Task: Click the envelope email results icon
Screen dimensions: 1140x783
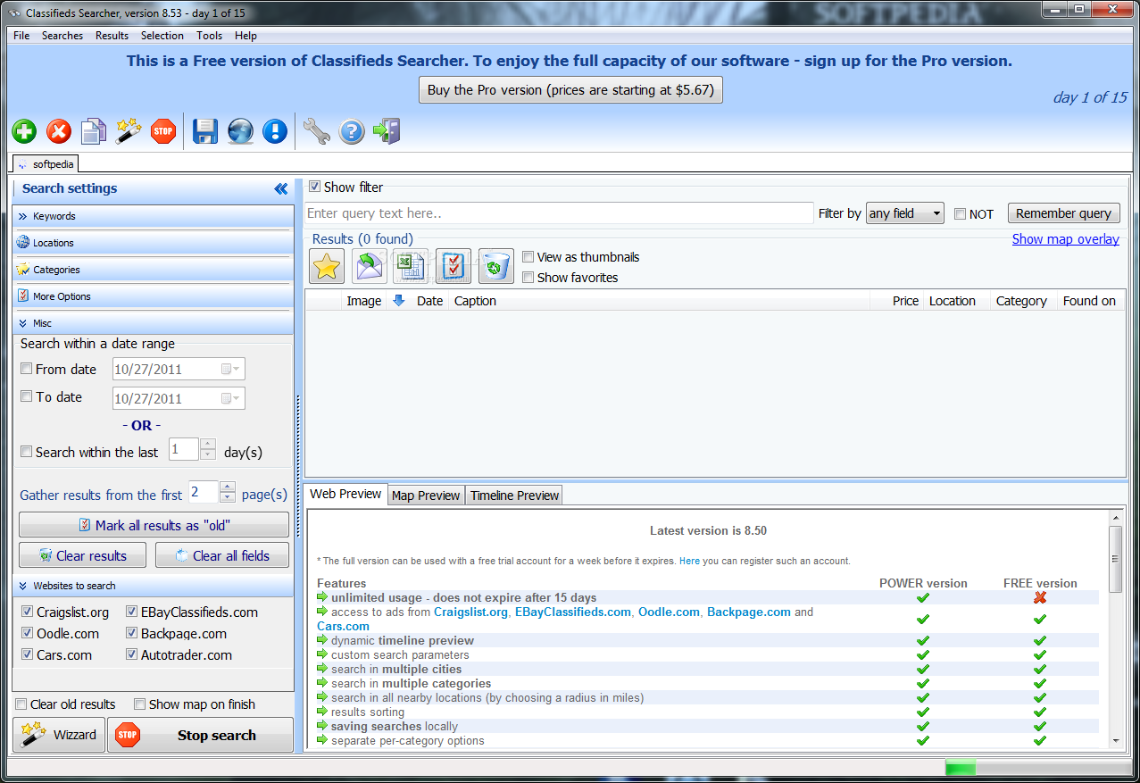Action: click(x=370, y=266)
